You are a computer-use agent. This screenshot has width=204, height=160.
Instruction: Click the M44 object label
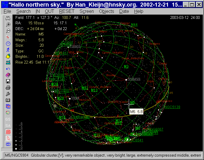[x=134, y=25]
